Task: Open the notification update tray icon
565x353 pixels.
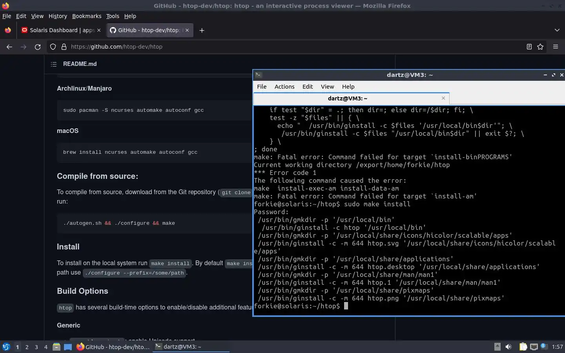Action: click(543, 346)
